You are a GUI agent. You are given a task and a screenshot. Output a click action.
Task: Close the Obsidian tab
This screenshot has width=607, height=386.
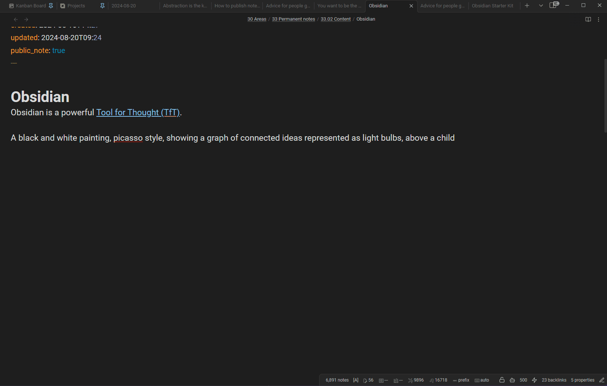411,6
